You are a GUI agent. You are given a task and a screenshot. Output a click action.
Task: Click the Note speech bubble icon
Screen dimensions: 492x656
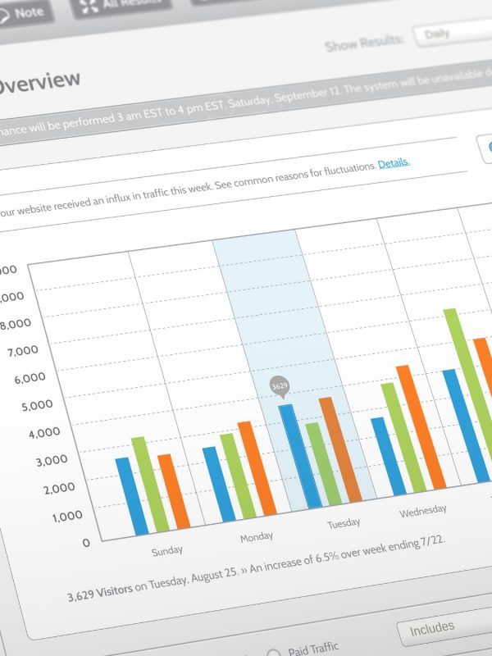[x=4, y=16]
